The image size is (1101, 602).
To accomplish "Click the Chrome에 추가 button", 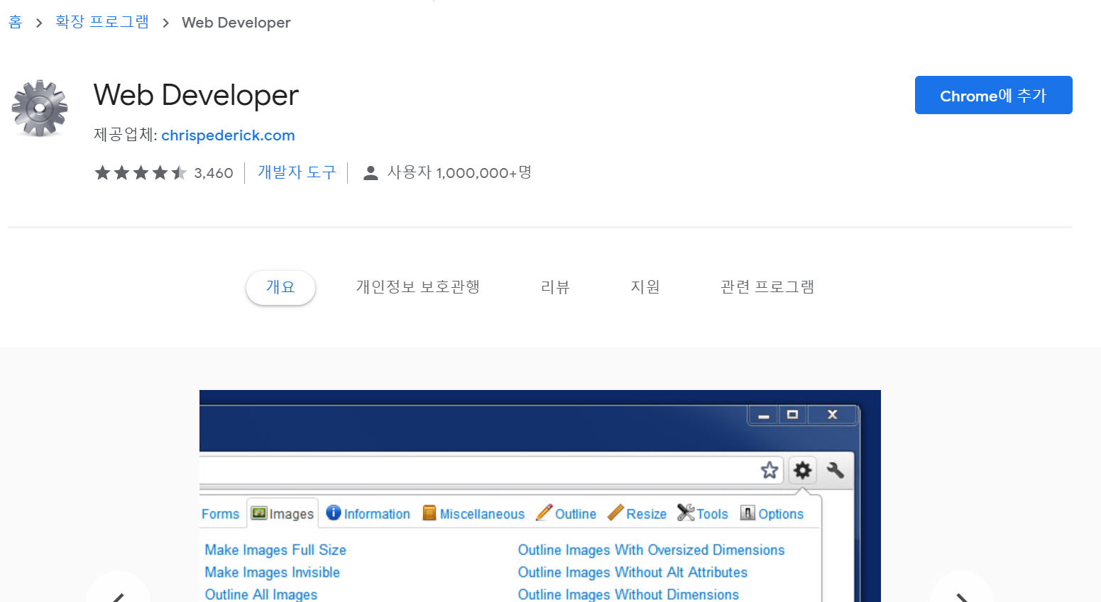I will 993,95.
